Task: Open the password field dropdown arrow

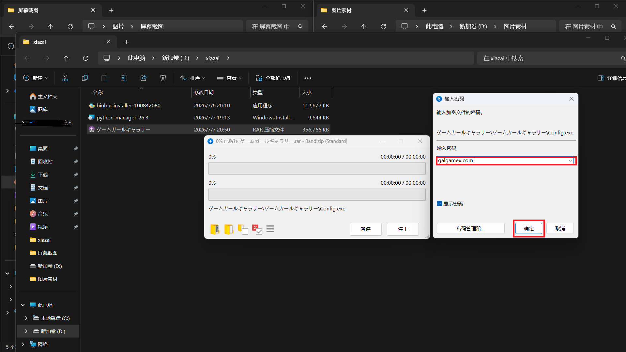Action: (x=570, y=161)
